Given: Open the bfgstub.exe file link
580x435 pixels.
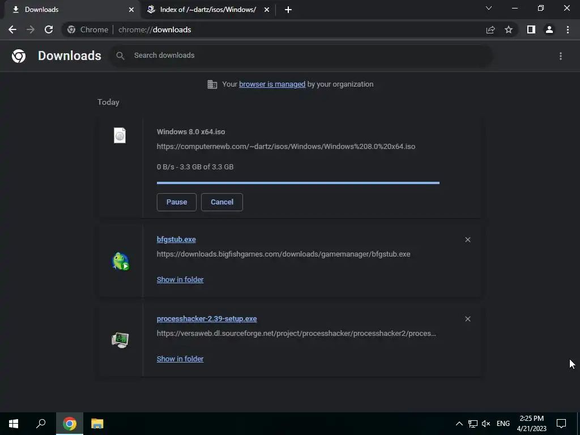Looking at the screenshot, I should 176,240.
